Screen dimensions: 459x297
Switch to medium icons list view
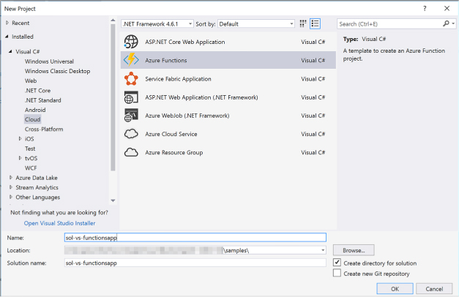pyautogui.click(x=315, y=23)
